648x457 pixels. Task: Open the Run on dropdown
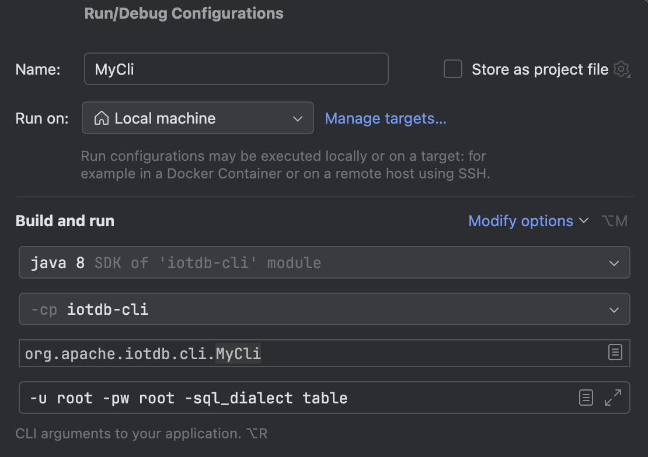(x=299, y=118)
